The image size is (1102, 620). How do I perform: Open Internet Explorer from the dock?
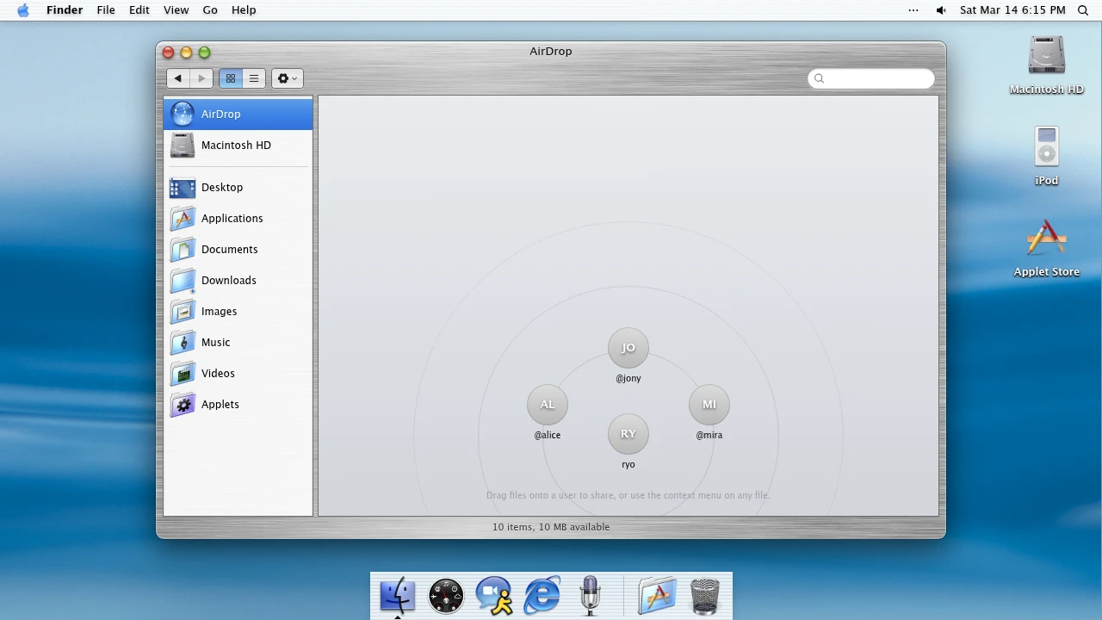pyautogui.click(x=542, y=595)
